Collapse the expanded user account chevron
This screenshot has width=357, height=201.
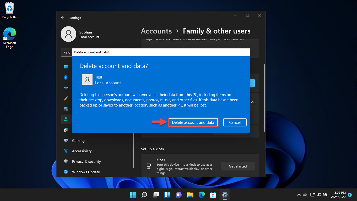(253, 102)
